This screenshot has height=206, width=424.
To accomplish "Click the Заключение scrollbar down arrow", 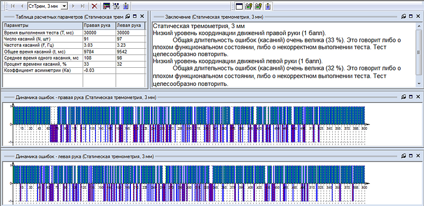I will [x=419, y=84].
